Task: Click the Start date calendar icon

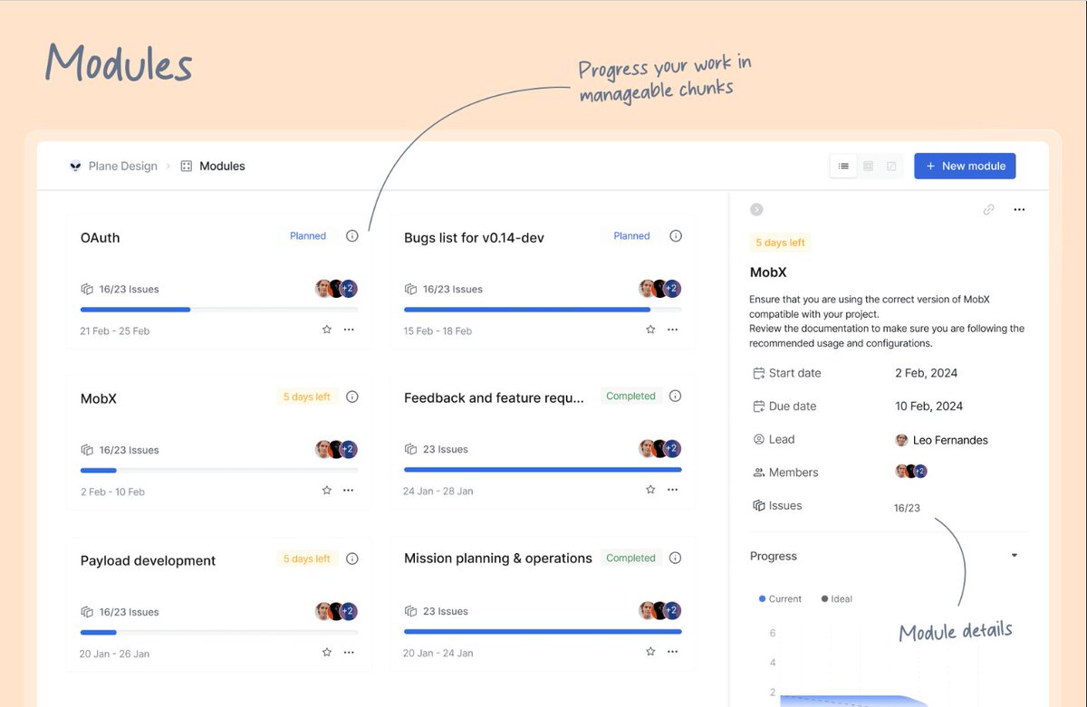Action: (757, 373)
